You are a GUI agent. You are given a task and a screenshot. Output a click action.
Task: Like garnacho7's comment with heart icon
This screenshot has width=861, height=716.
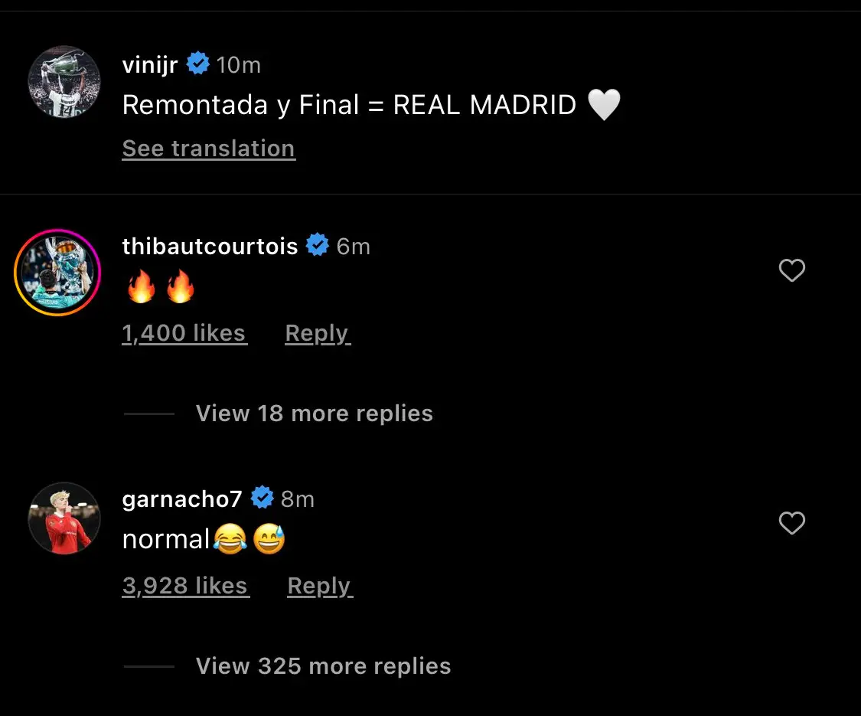791,523
